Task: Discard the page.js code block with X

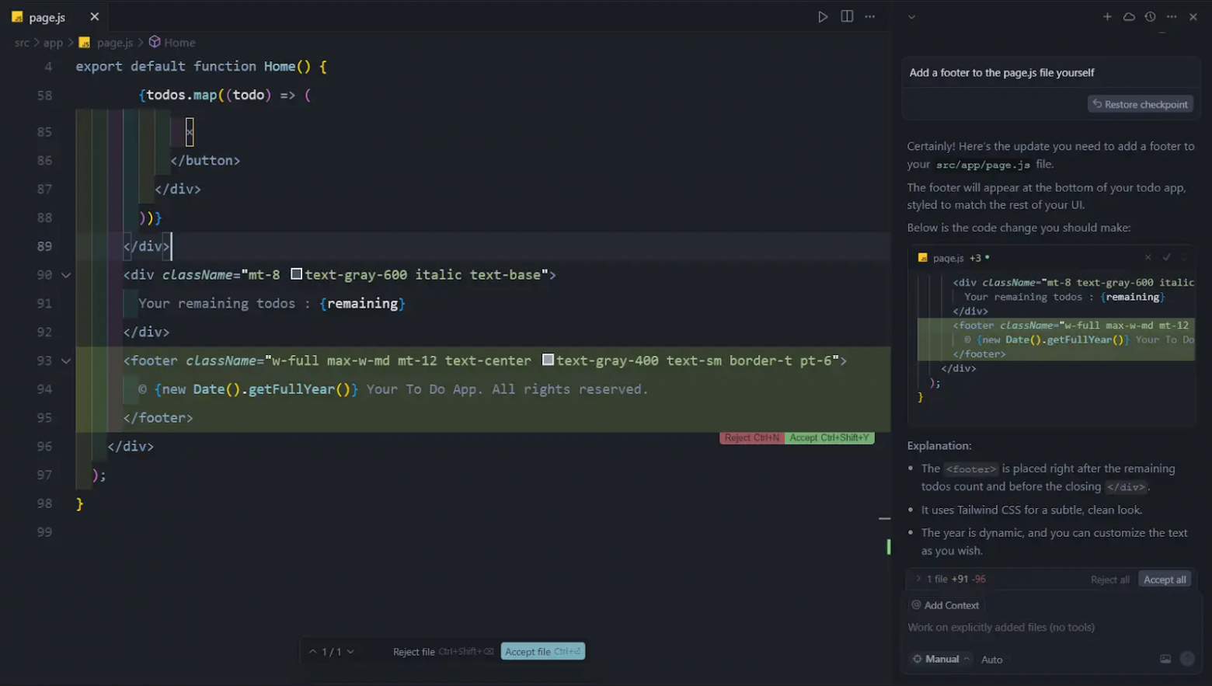Action: pyautogui.click(x=1148, y=257)
